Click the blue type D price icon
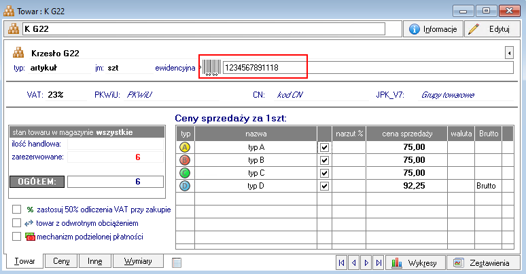 186,185
